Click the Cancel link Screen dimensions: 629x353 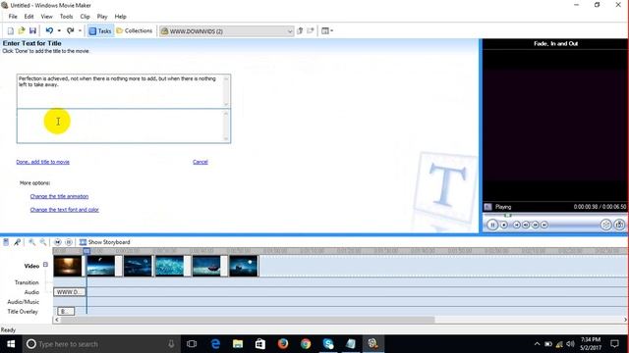pos(200,162)
